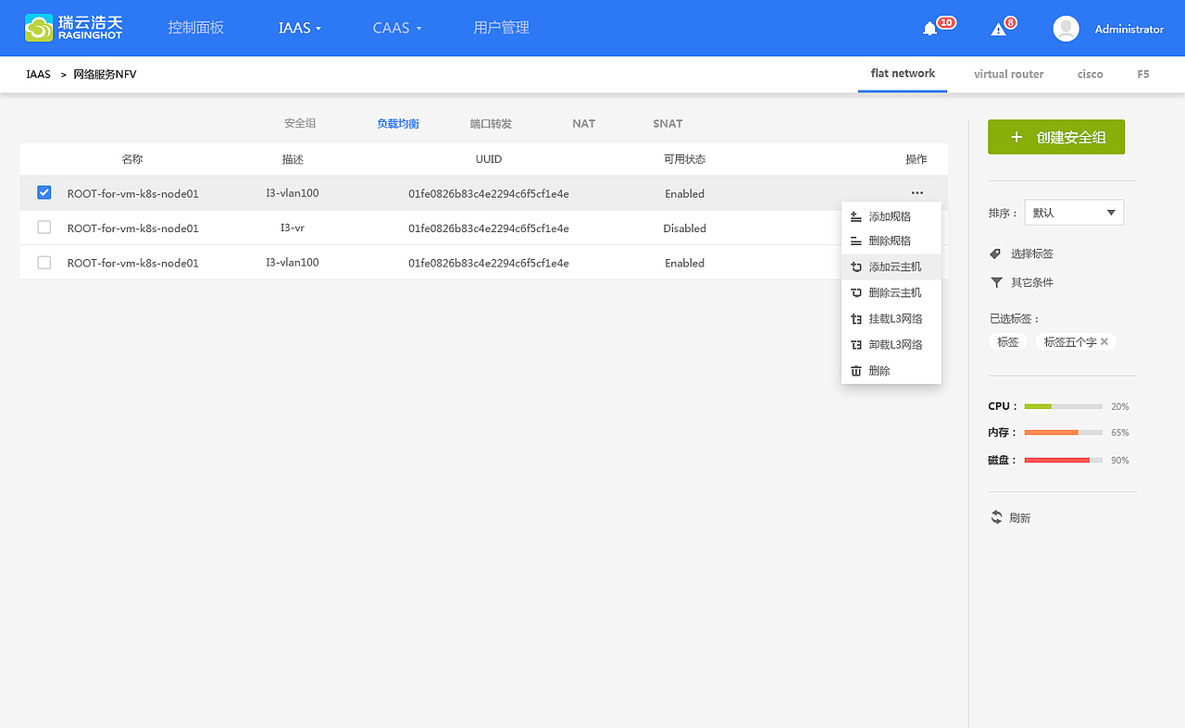The width and height of the screenshot is (1185, 728).
Task: Click the refresh arrows icon
Action: 997,517
